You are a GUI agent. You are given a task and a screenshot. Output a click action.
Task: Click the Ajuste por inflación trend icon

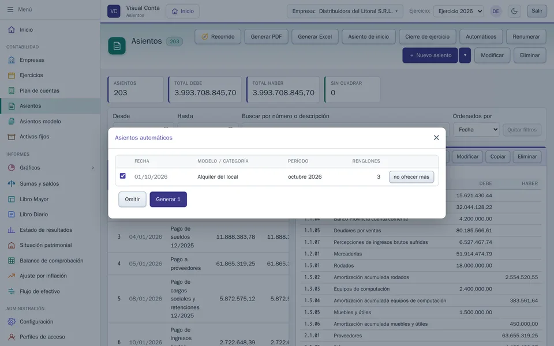(x=12, y=276)
